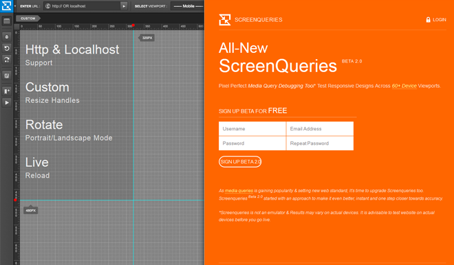Click the fourth sidebar icon below rotate
Screen dimensions: 454x265
(7, 76)
